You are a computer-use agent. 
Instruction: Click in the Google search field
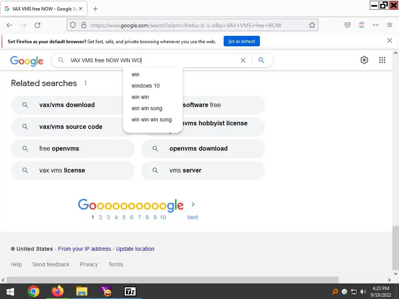point(153,60)
